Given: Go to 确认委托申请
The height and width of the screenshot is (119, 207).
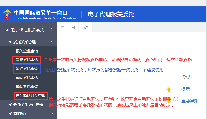Looking at the screenshot, I should [x=27, y=78].
